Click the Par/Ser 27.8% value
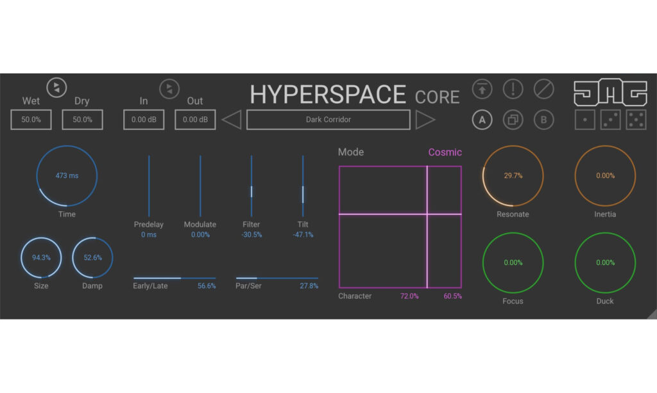The image size is (657, 393). [x=309, y=286]
